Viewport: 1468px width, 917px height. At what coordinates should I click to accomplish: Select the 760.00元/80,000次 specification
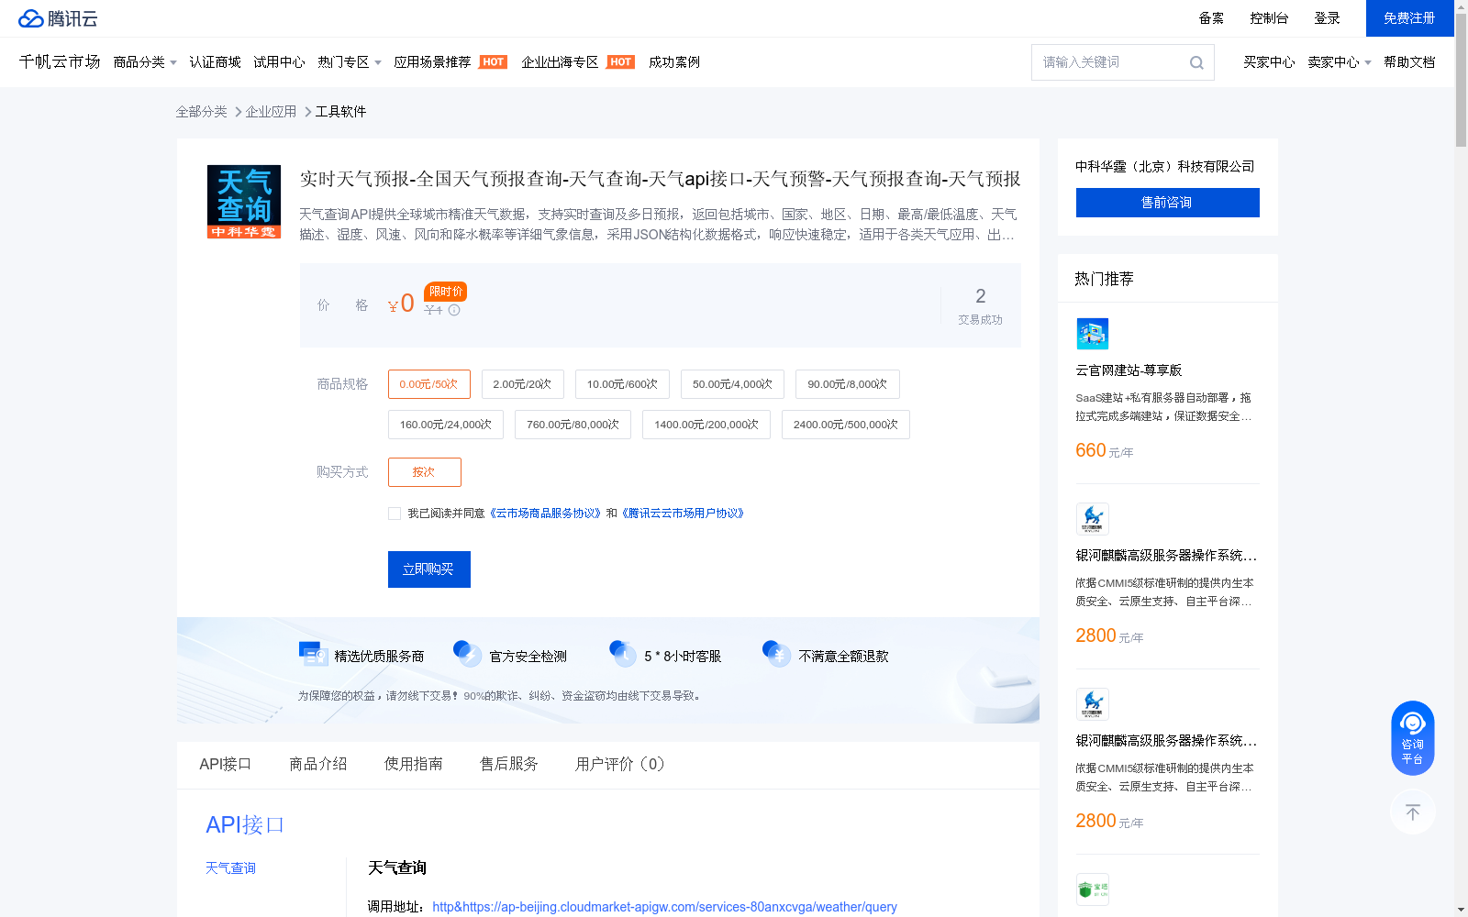click(x=573, y=425)
